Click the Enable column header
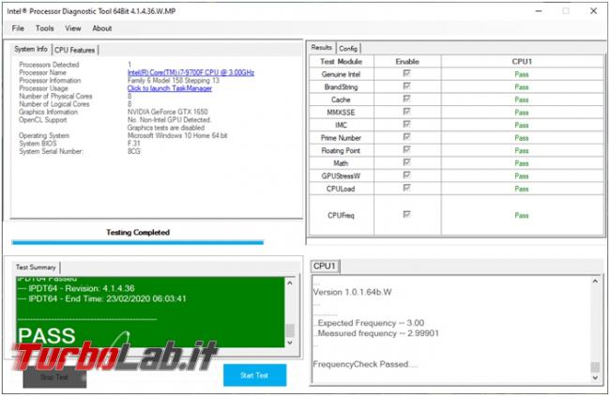This screenshot has height=396, width=610. click(407, 61)
